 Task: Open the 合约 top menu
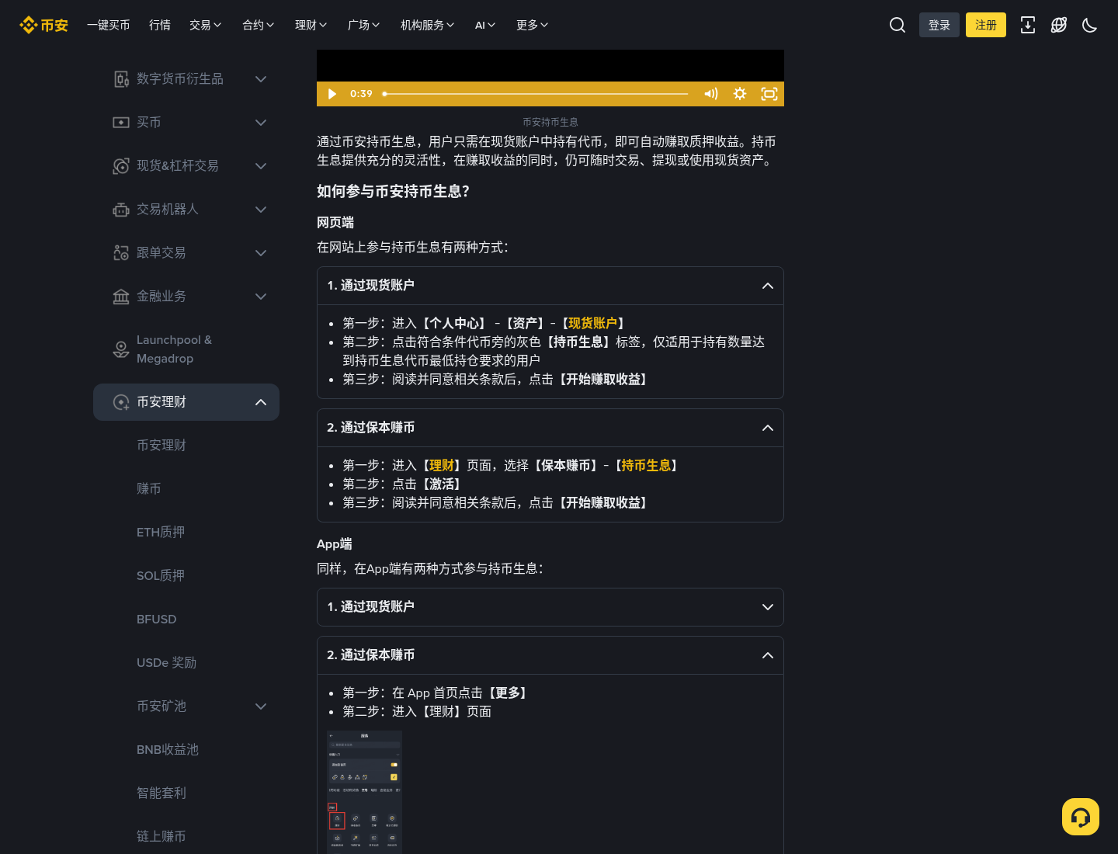259,25
